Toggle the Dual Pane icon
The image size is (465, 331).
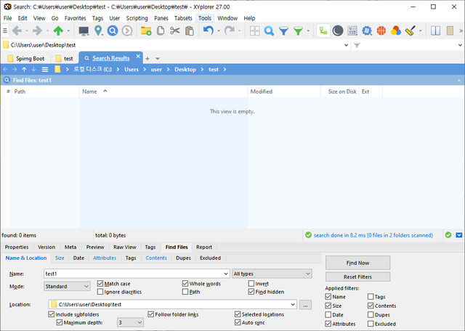tap(435, 30)
